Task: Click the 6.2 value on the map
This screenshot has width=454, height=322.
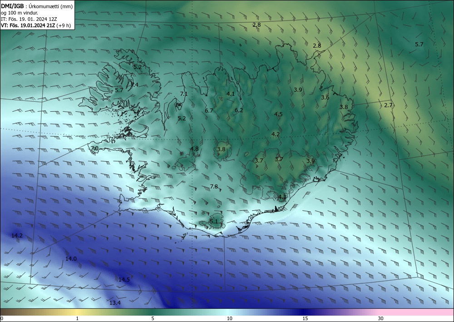Action: pyautogui.click(x=239, y=110)
